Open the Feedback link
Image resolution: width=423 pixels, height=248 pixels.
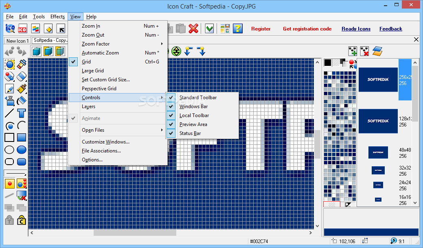(x=390, y=29)
